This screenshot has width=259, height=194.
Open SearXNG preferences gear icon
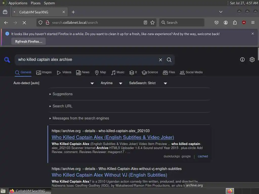(252, 60)
